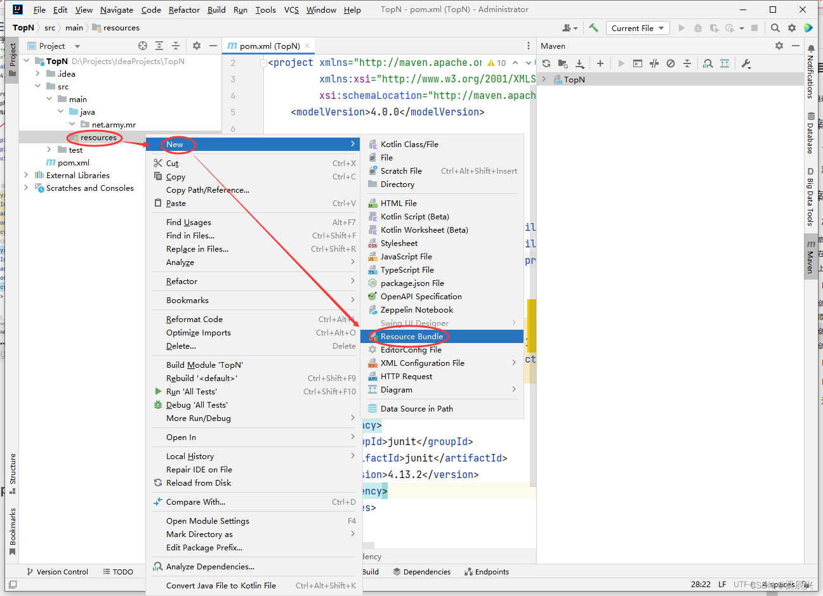
Task: Choose Reformat Code in context menu
Action: tap(254, 320)
